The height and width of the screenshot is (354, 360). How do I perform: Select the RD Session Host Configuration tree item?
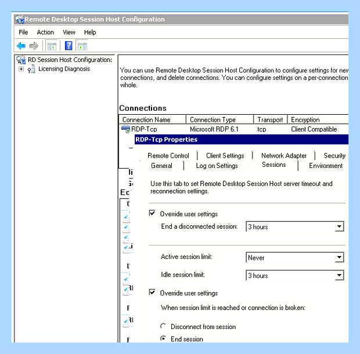coord(70,60)
